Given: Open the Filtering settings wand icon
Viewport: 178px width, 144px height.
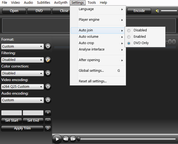Looking at the screenshot, I should point(48,60).
